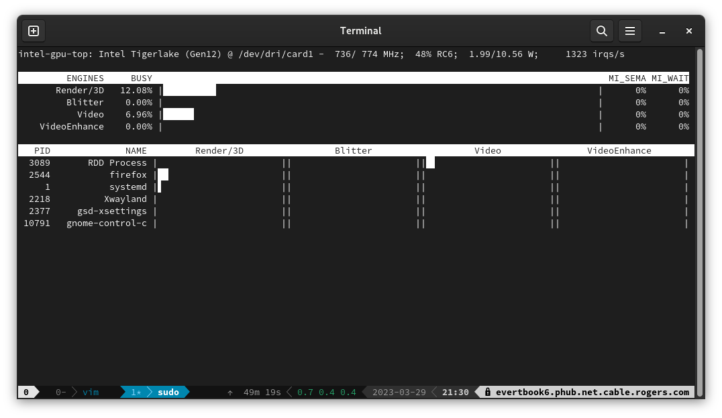Click the lock icon near hostname

click(488, 393)
